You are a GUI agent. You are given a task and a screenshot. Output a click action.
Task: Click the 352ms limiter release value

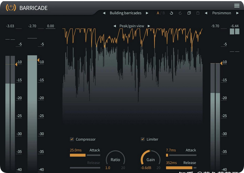(x=171, y=163)
